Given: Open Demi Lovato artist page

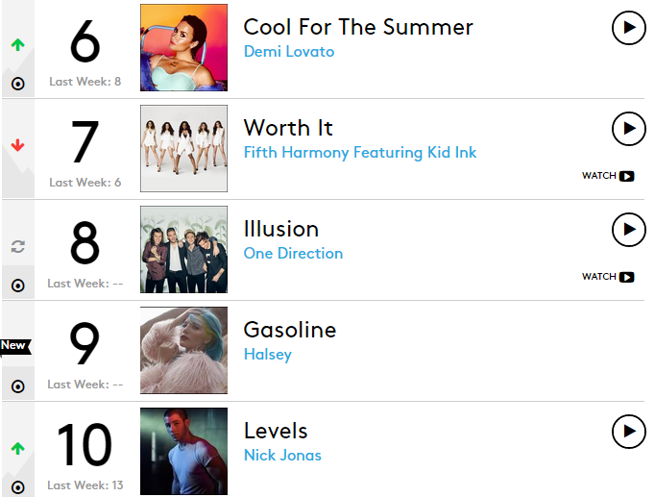Looking at the screenshot, I should point(288,52).
